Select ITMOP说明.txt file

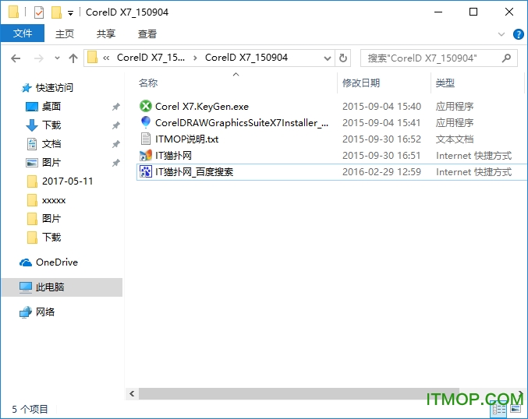187,139
